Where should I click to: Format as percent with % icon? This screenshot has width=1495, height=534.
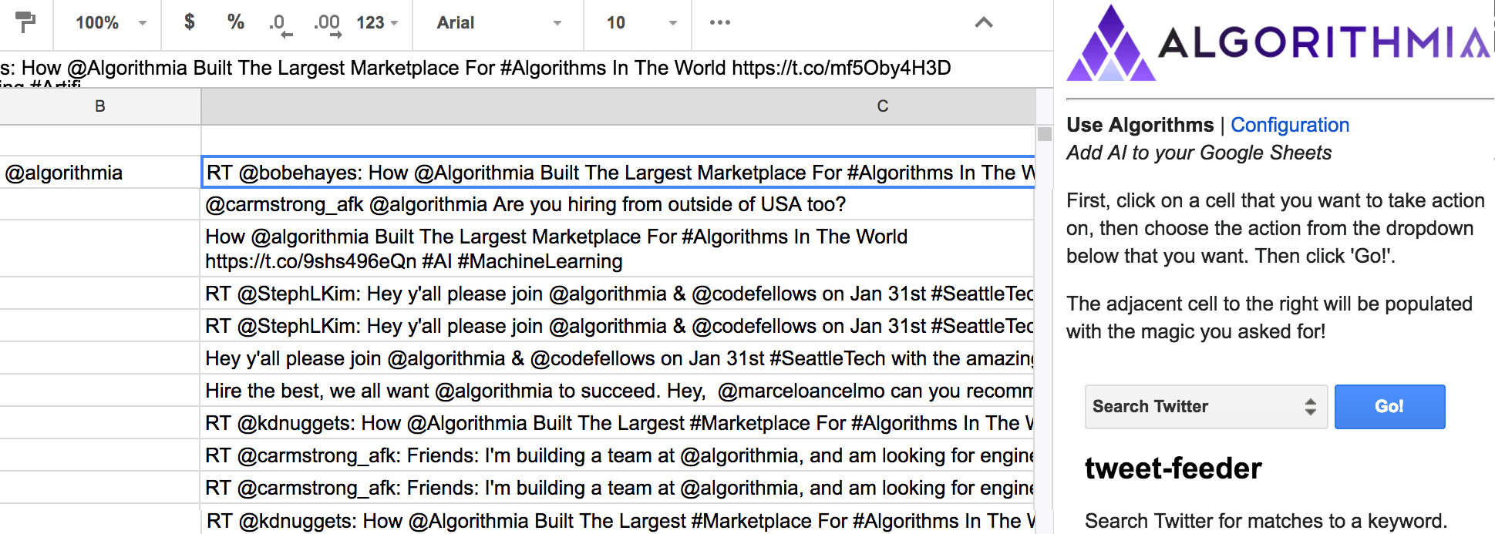(x=236, y=22)
